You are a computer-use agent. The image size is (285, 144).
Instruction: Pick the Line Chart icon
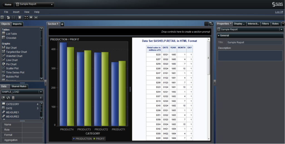[x=3, y=60]
